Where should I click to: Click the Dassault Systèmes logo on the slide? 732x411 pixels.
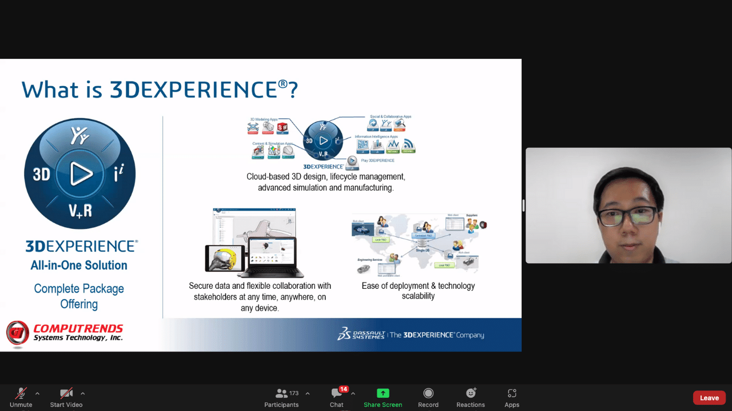click(361, 335)
